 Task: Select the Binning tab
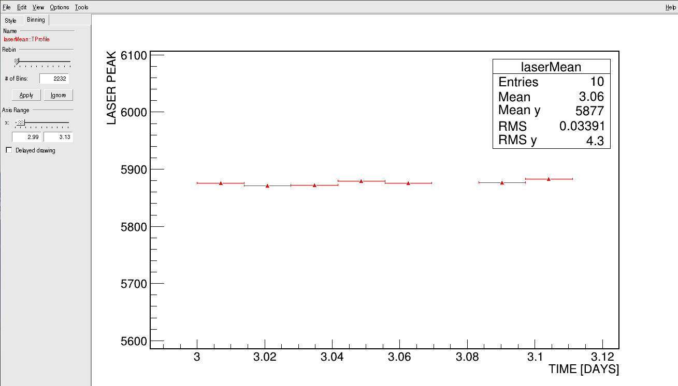pyautogui.click(x=36, y=20)
